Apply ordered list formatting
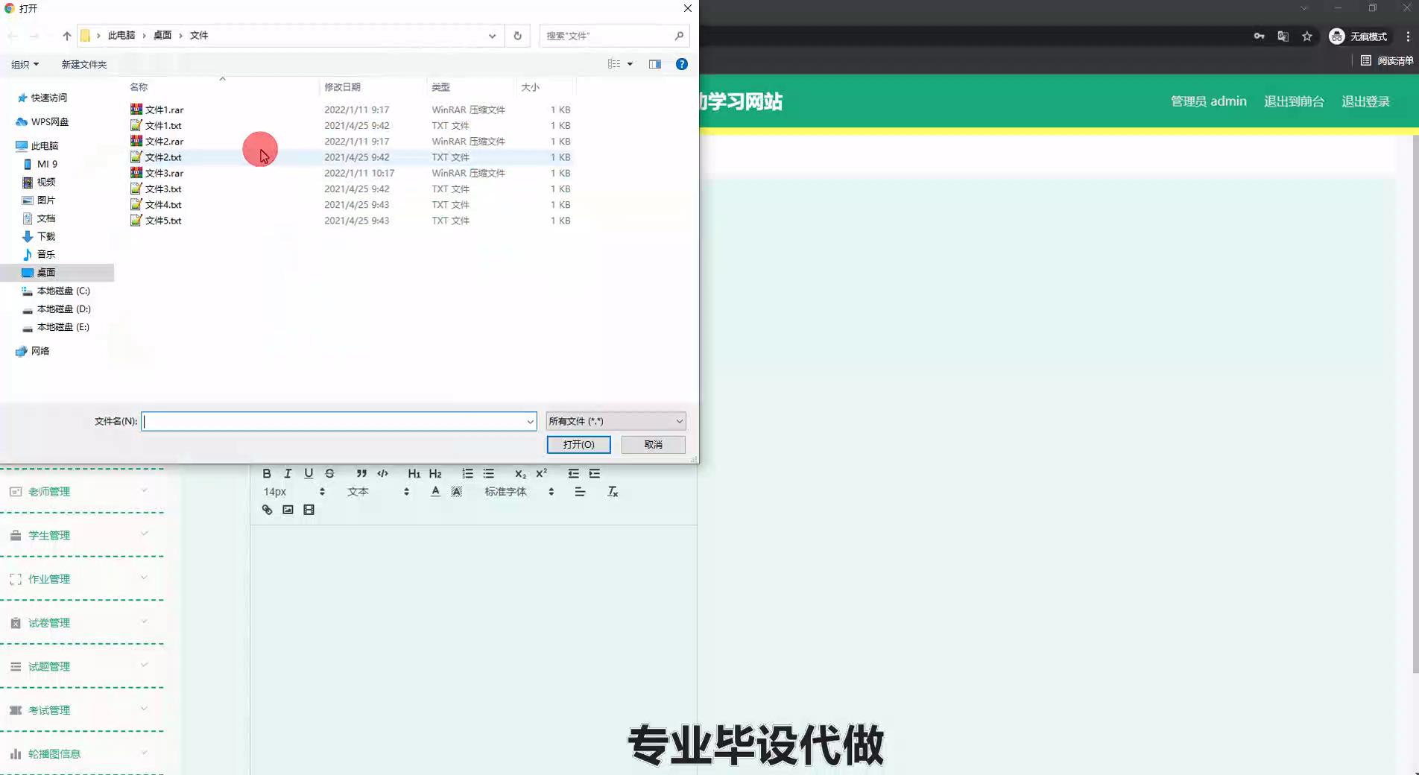Image resolution: width=1419 pixels, height=775 pixels. tap(467, 473)
